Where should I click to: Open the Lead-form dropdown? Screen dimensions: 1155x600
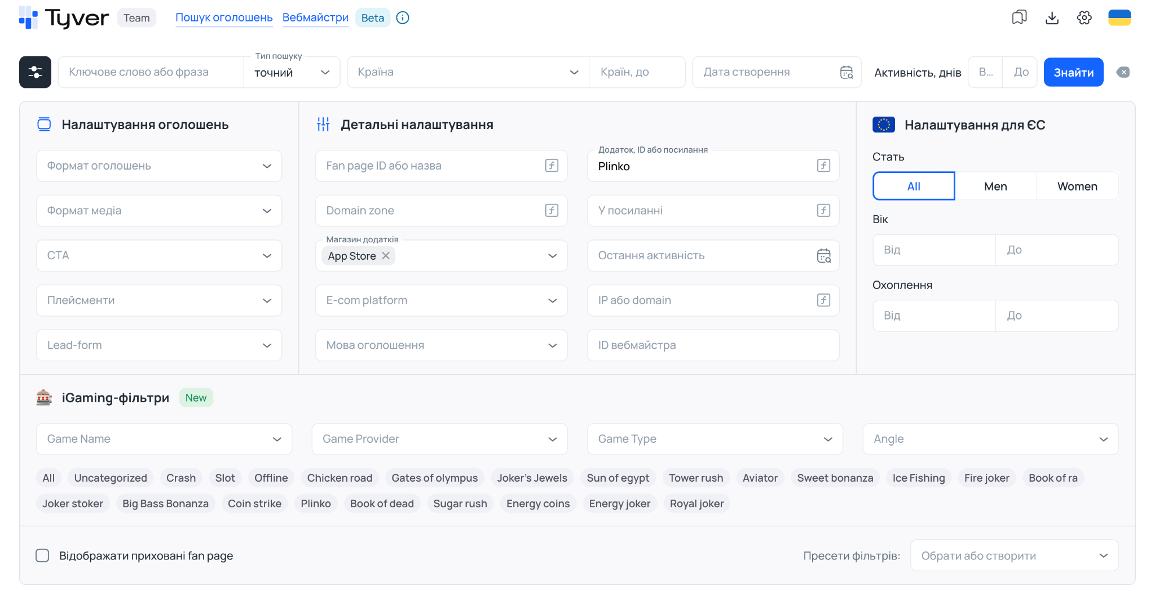pyautogui.click(x=159, y=345)
